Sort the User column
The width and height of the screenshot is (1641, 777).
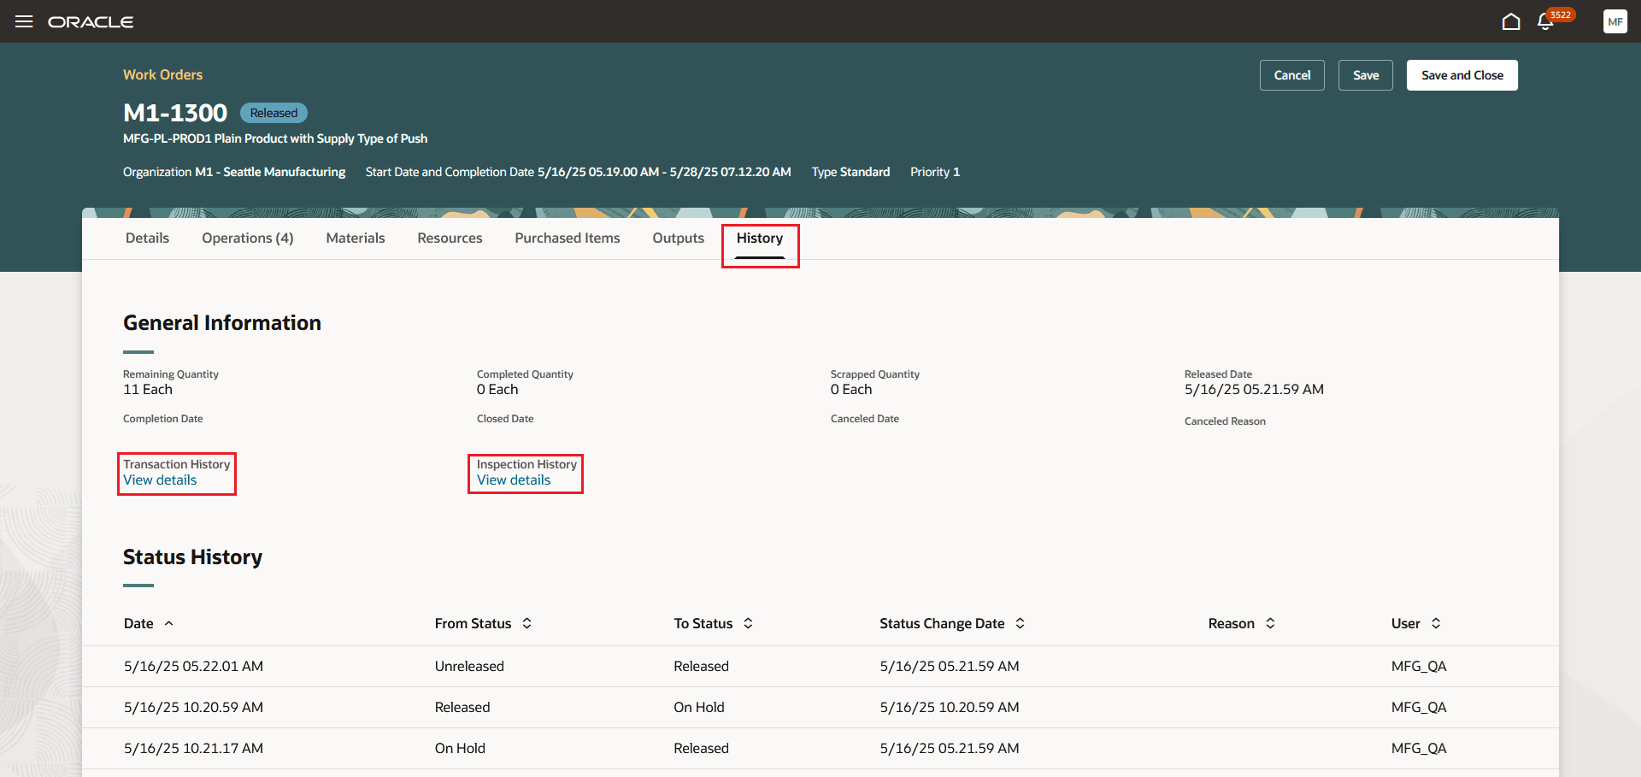1436,623
